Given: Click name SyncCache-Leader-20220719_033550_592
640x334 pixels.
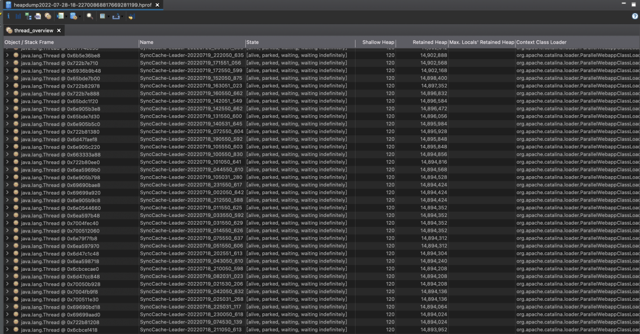Looking at the screenshot, I should click(191, 215).
